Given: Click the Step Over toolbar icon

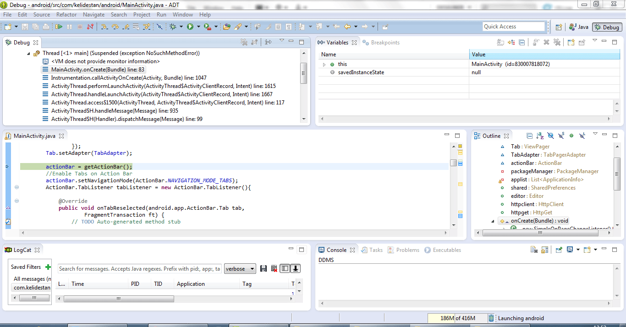Looking at the screenshot, I should pyautogui.click(x=115, y=27).
